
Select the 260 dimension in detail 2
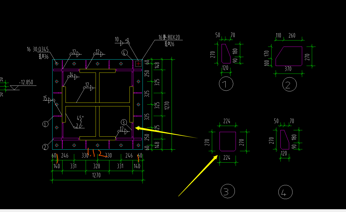[x=292, y=35]
